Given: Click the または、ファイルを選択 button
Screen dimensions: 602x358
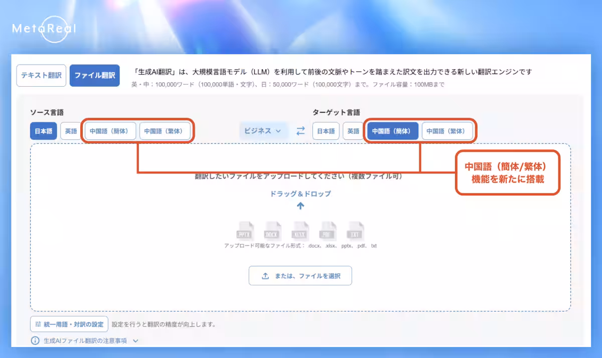Looking at the screenshot, I should click(x=300, y=276).
